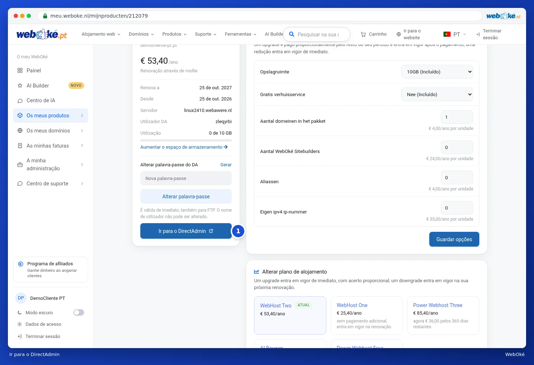Click the Centro de suporte bubble icon

20,184
